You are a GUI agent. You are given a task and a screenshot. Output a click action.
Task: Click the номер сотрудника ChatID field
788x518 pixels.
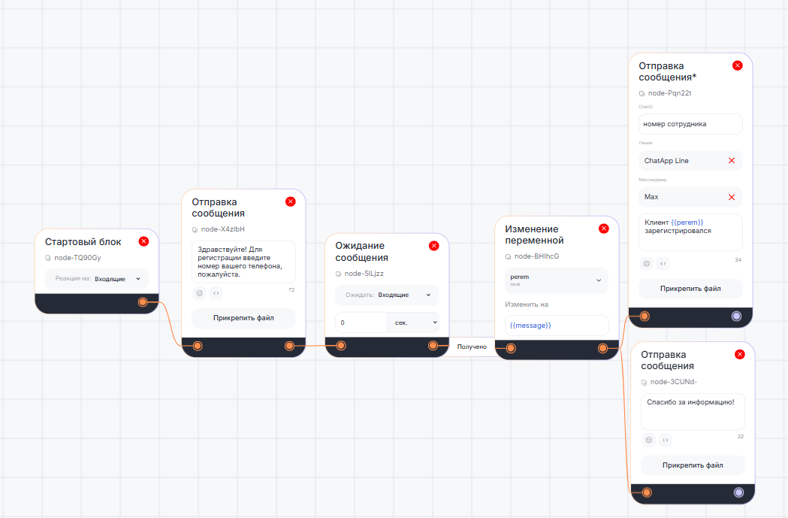[690, 124]
